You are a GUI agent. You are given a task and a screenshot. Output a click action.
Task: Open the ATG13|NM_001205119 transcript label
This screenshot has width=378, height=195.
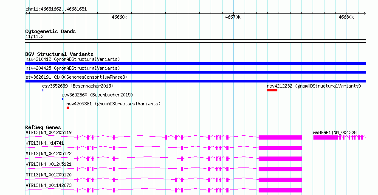pos(48,132)
